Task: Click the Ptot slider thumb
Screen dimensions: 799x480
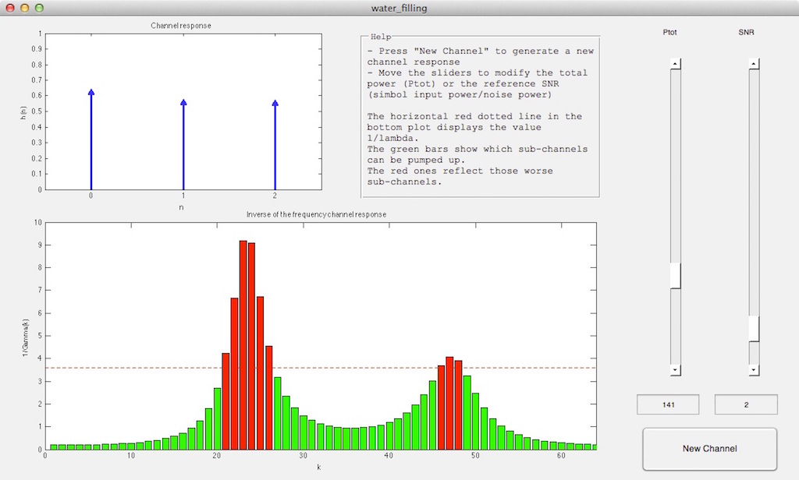Action: [x=675, y=275]
